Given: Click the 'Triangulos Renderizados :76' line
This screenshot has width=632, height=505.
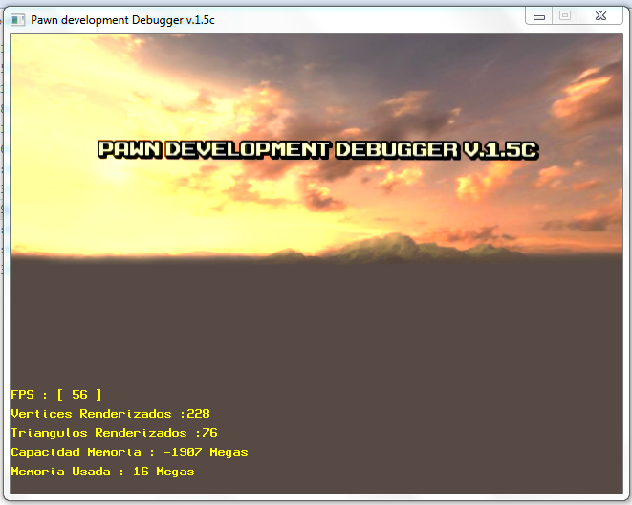Looking at the screenshot, I should pyautogui.click(x=114, y=433).
